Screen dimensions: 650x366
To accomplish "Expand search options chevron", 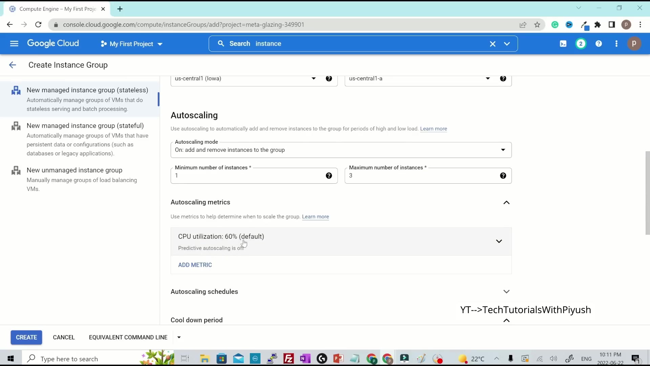I will pyautogui.click(x=507, y=44).
